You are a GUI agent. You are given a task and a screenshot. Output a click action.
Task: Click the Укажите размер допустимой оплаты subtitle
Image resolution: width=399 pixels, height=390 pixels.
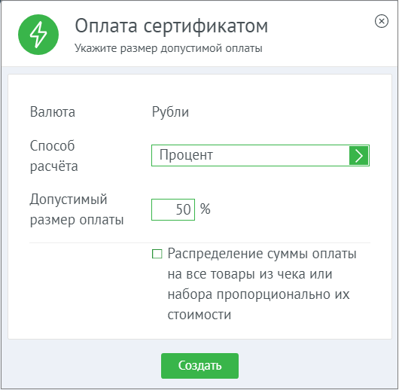click(168, 48)
